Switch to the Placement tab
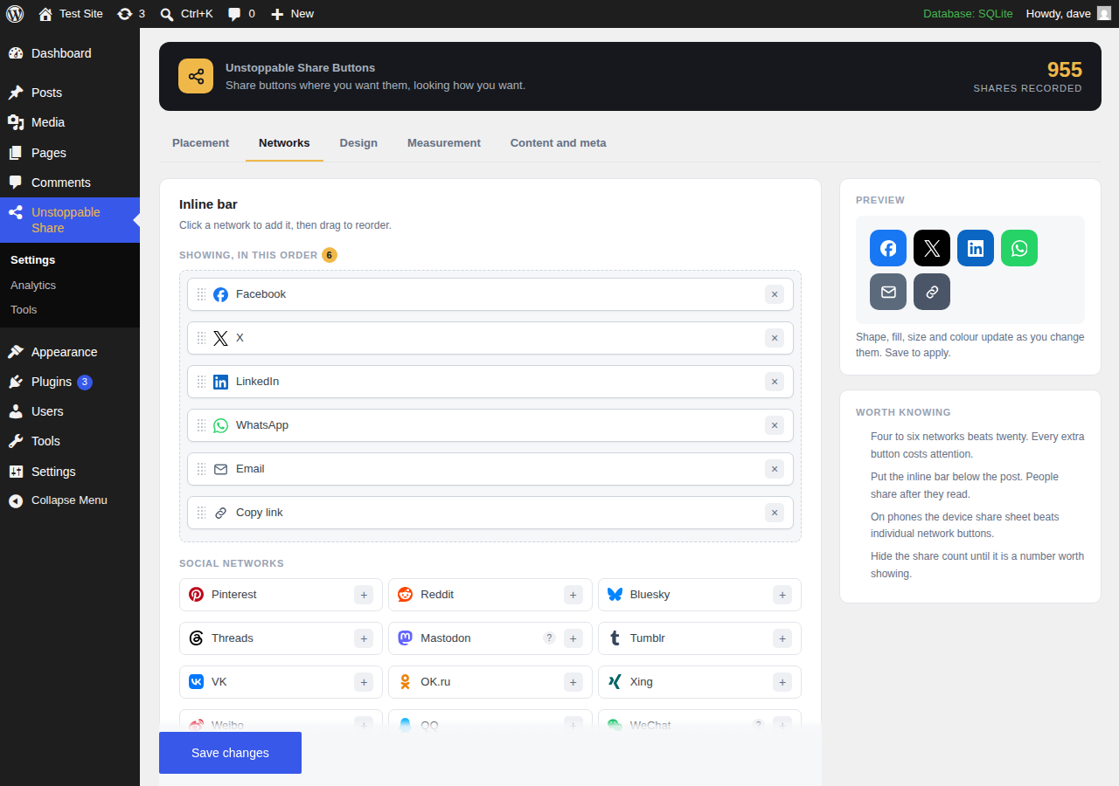The width and height of the screenshot is (1119, 786). tap(200, 143)
